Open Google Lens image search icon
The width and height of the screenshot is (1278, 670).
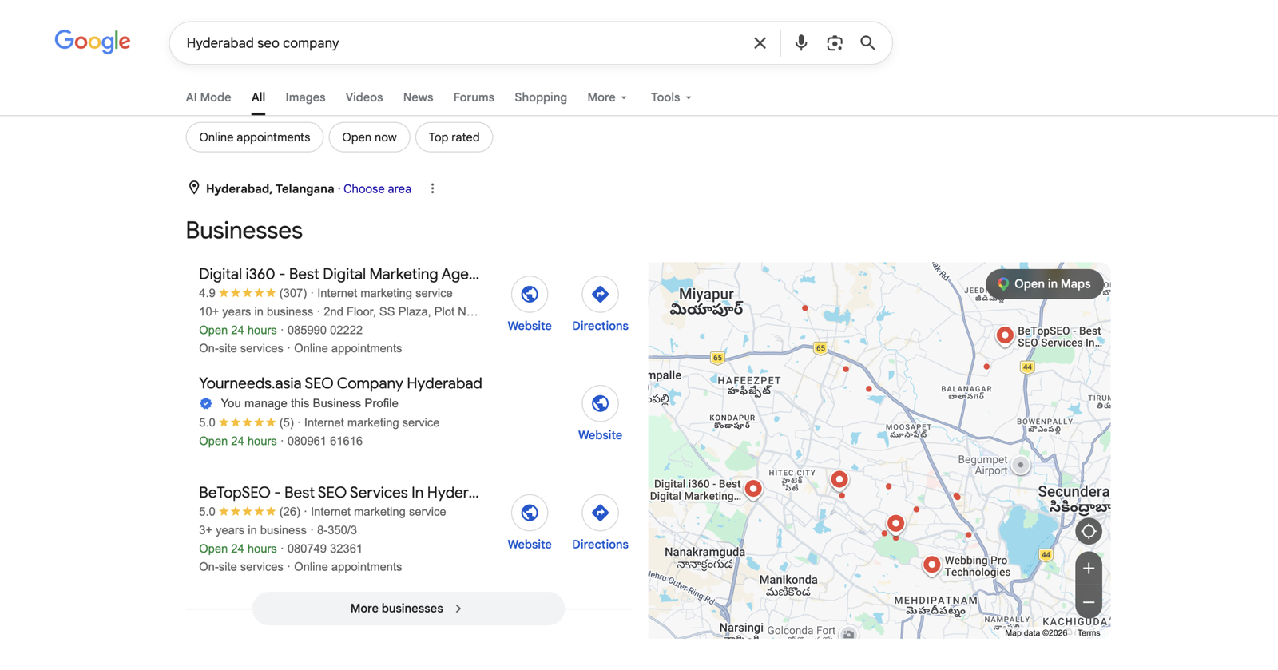(x=835, y=43)
